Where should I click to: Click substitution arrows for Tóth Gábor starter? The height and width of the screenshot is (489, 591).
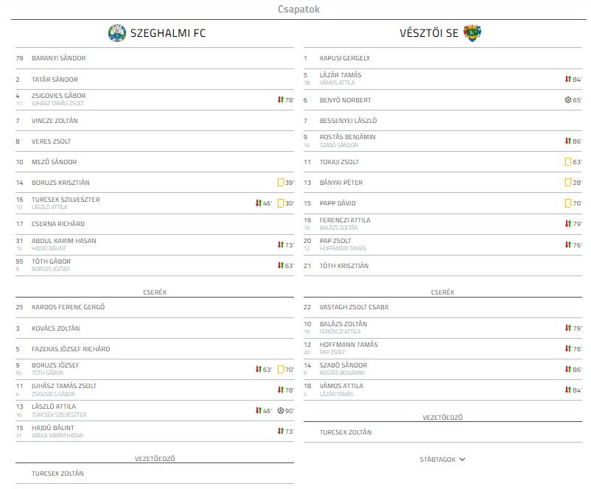[281, 265]
